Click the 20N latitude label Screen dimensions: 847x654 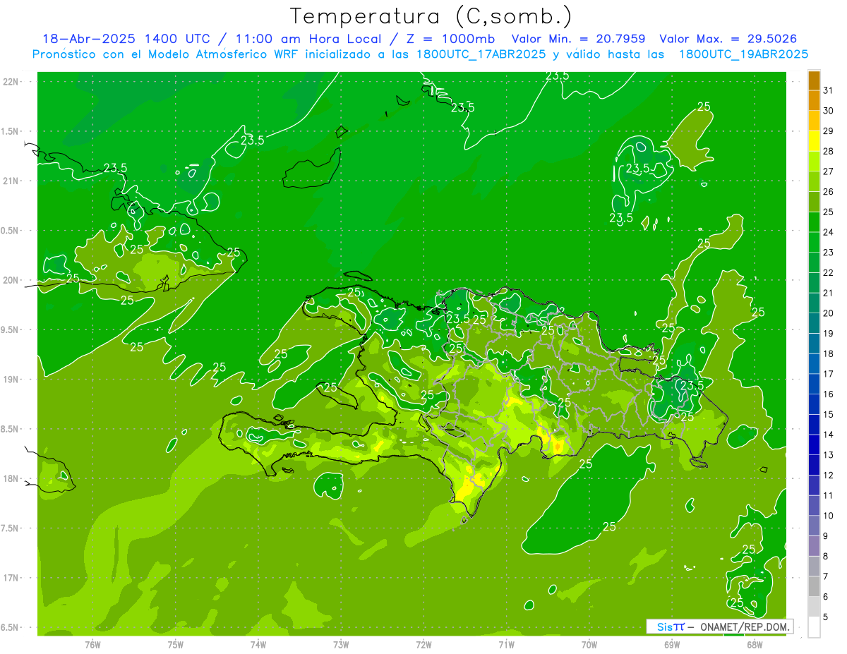click(x=11, y=280)
